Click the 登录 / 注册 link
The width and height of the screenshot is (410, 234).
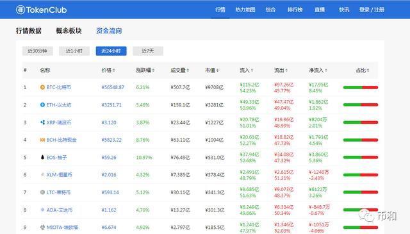(372, 10)
